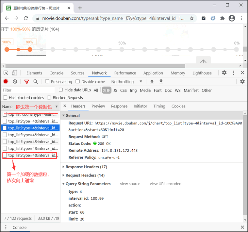Click the browser forward arrow
Screen dimensions: 248x232
click(16, 18)
